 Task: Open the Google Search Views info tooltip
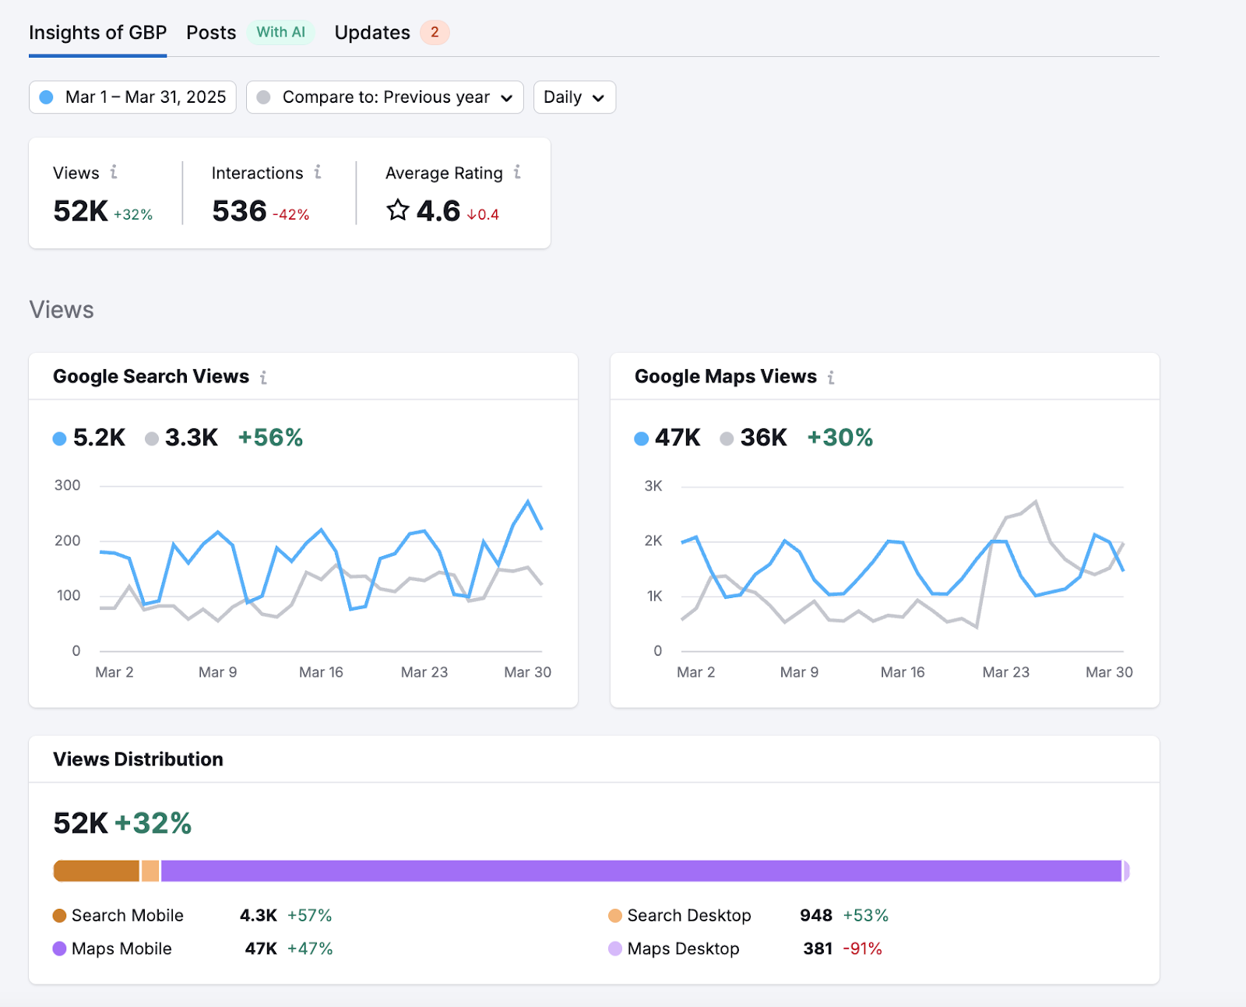tap(264, 377)
